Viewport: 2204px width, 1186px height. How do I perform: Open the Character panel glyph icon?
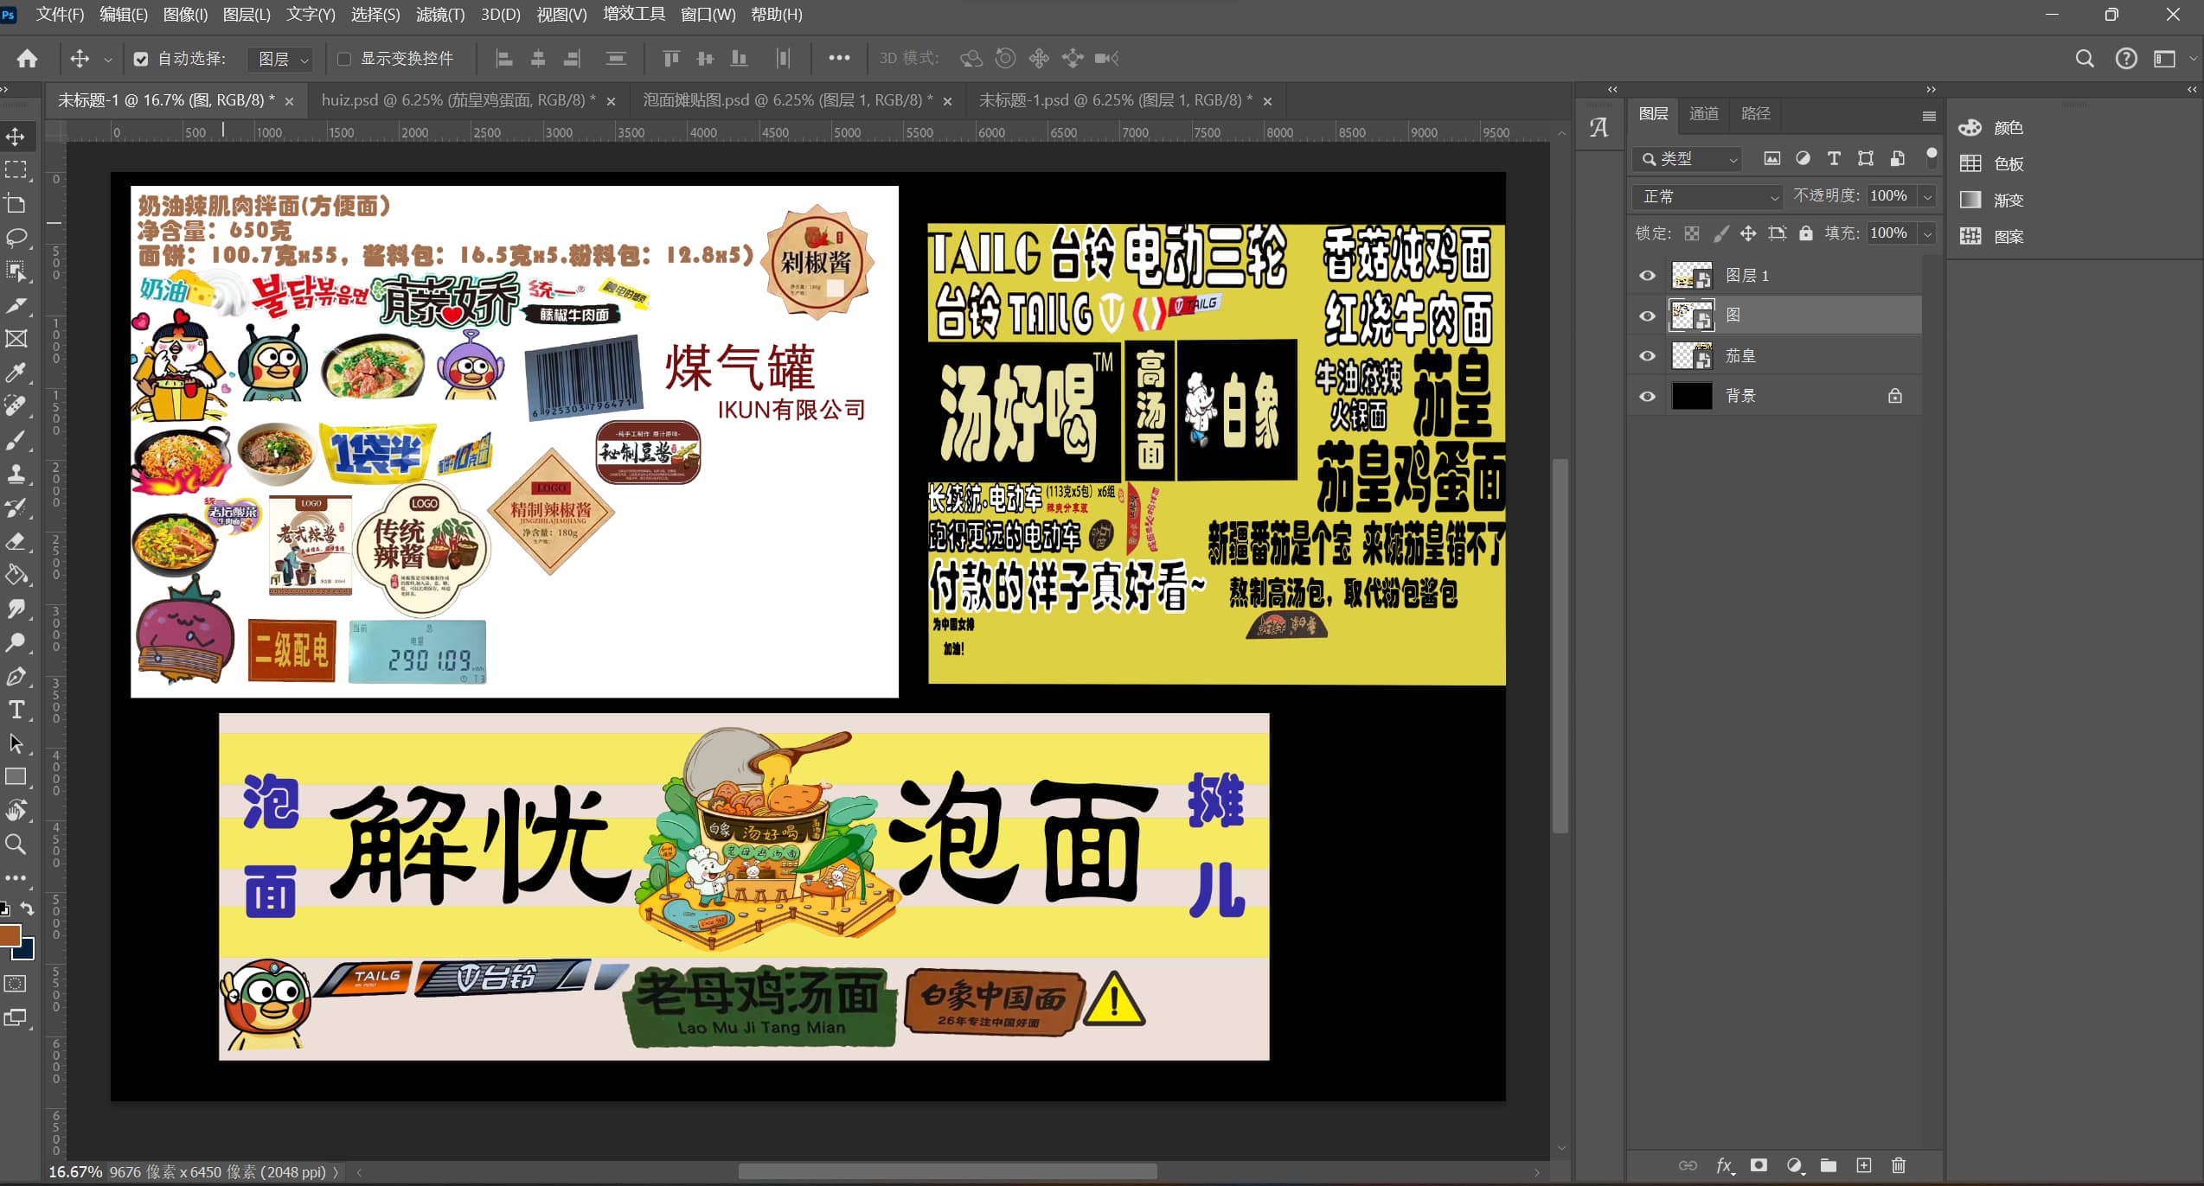[1599, 128]
